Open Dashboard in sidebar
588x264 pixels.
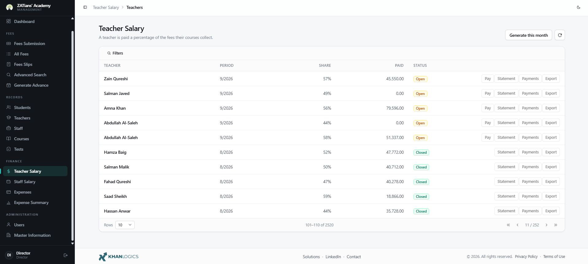coord(35,21)
